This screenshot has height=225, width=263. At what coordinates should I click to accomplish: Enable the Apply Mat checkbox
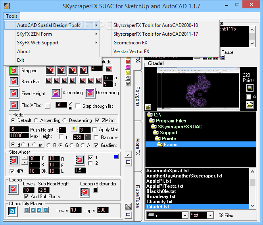[95, 130]
